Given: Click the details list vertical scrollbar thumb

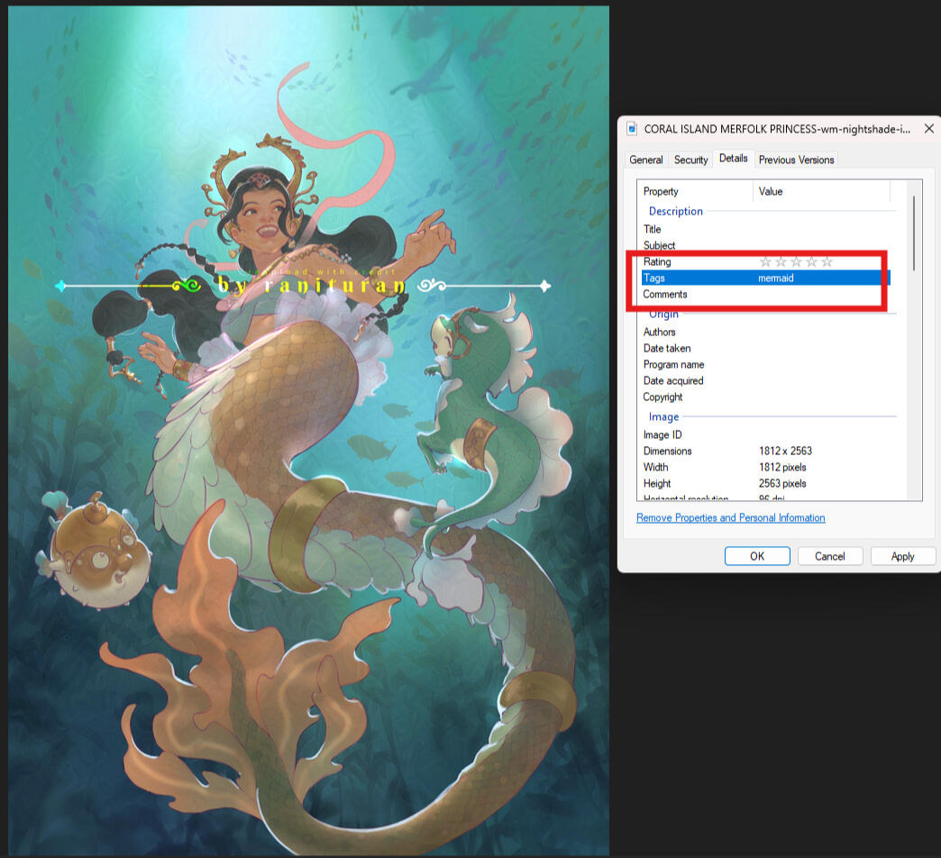Looking at the screenshot, I should coord(914,233).
